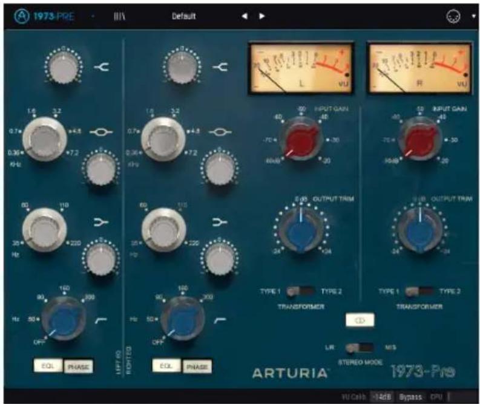
Task: Click the left red INPUT GAIN knob
Action: (x=301, y=140)
